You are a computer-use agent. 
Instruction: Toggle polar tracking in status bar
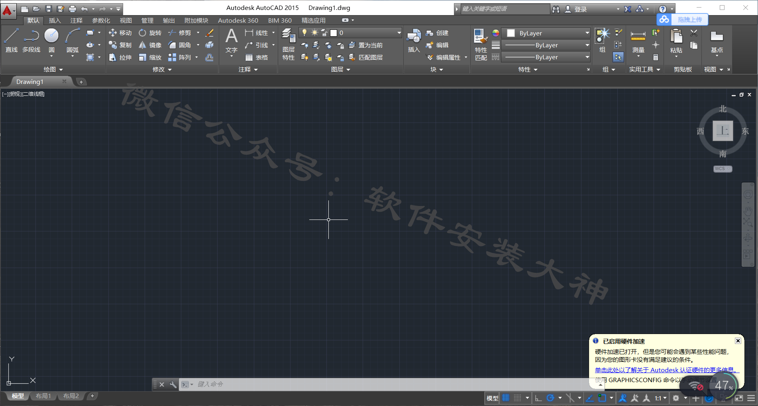550,398
